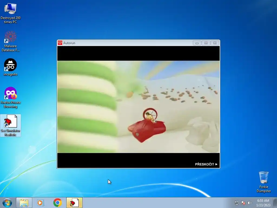
Task: Click the Show desktop strip
Action: 275,203
